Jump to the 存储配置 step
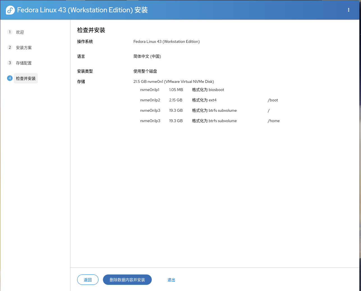 [x=24, y=63]
